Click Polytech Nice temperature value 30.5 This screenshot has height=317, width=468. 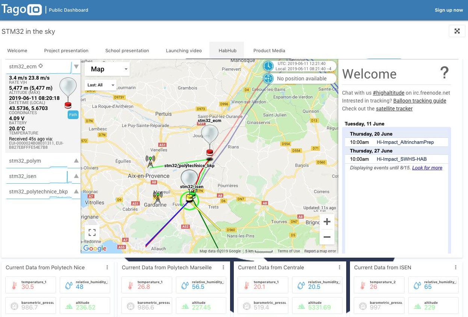27,287
